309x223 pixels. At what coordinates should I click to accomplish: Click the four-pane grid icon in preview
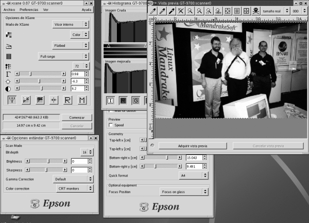point(246,11)
